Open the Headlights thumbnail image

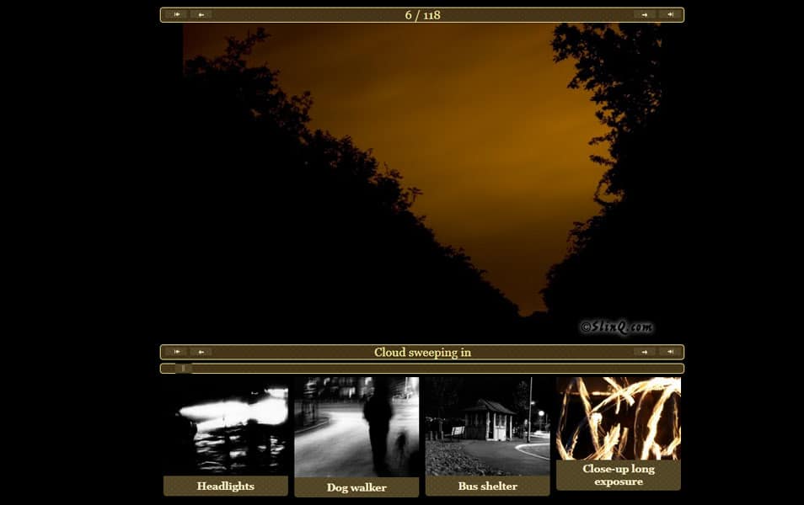click(226, 426)
